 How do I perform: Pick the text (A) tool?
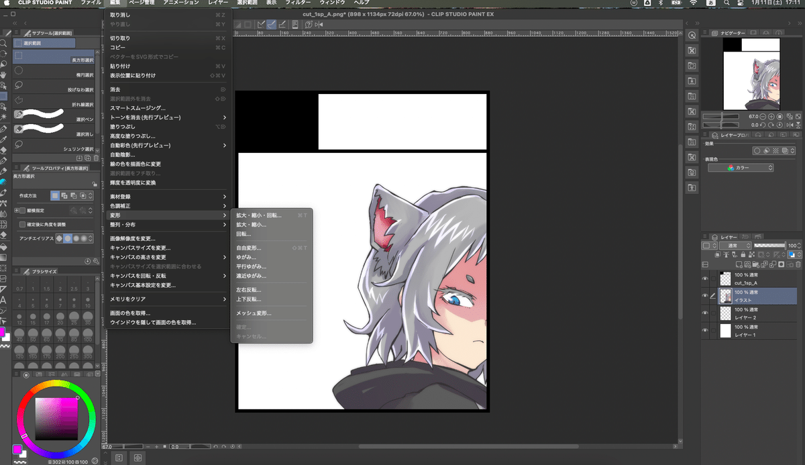tap(4, 300)
